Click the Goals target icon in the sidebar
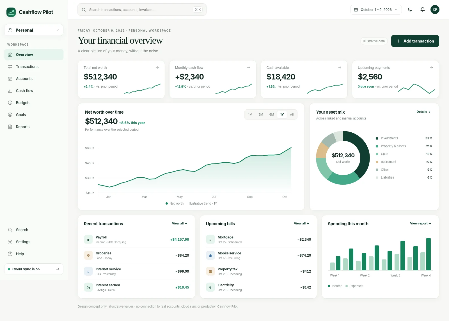 coord(10,115)
